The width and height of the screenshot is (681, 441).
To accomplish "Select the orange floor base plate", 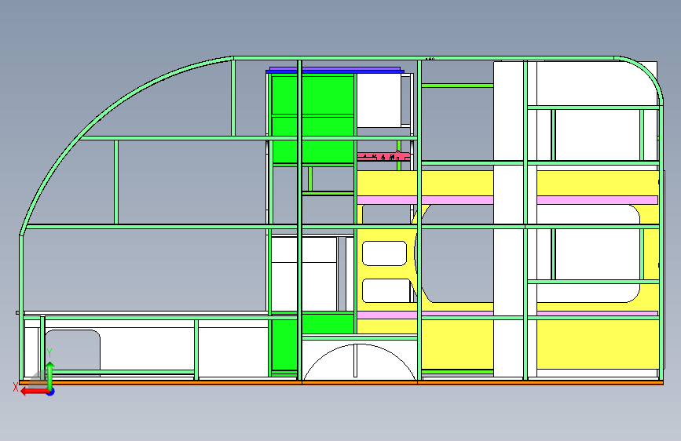I will [342, 382].
